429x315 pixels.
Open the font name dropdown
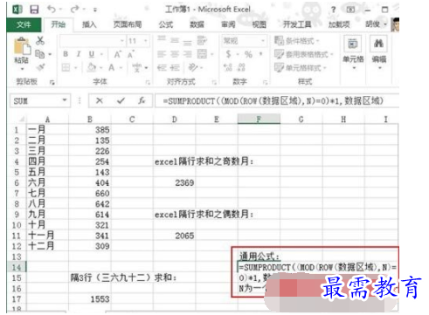coord(122,41)
